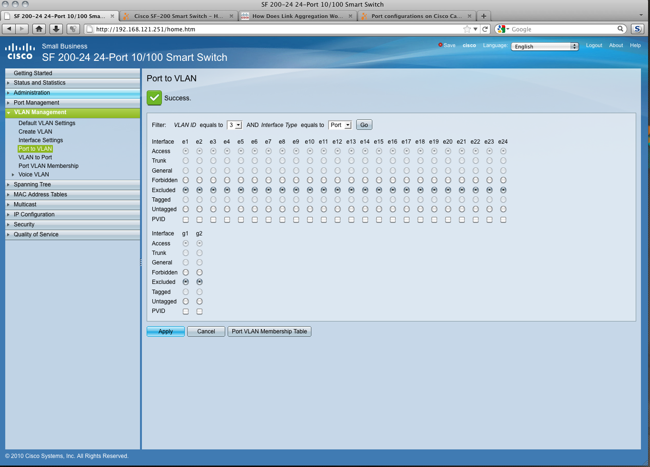The height and width of the screenshot is (467, 650).
Task: Bookmark the page with the star icon
Action: point(467,29)
